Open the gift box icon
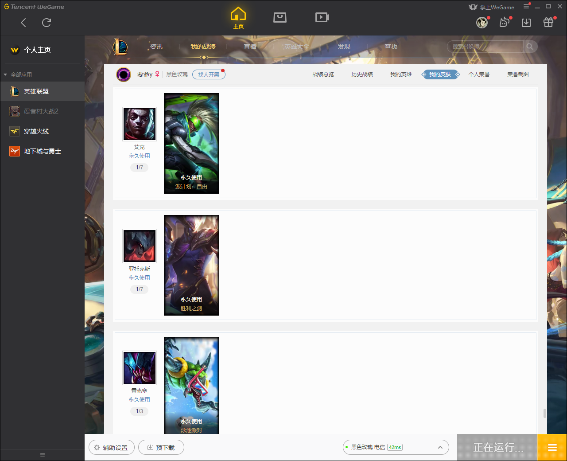Viewport: 567px width, 461px height. [x=548, y=22]
